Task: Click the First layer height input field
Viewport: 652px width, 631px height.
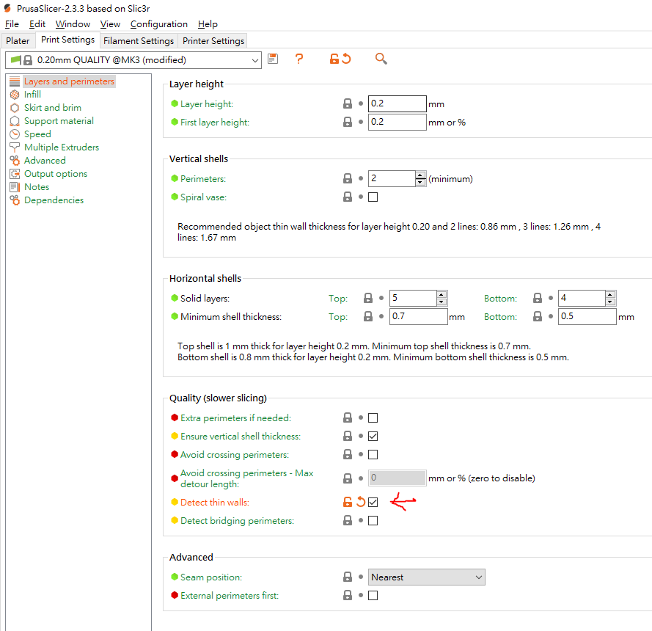Action: pos(397,122)
